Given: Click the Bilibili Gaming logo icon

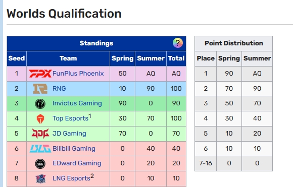Looking at the screenshot, I should click(40, 149).
